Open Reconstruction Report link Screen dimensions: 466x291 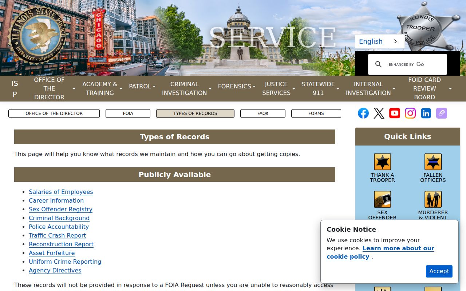pos(61,244)
